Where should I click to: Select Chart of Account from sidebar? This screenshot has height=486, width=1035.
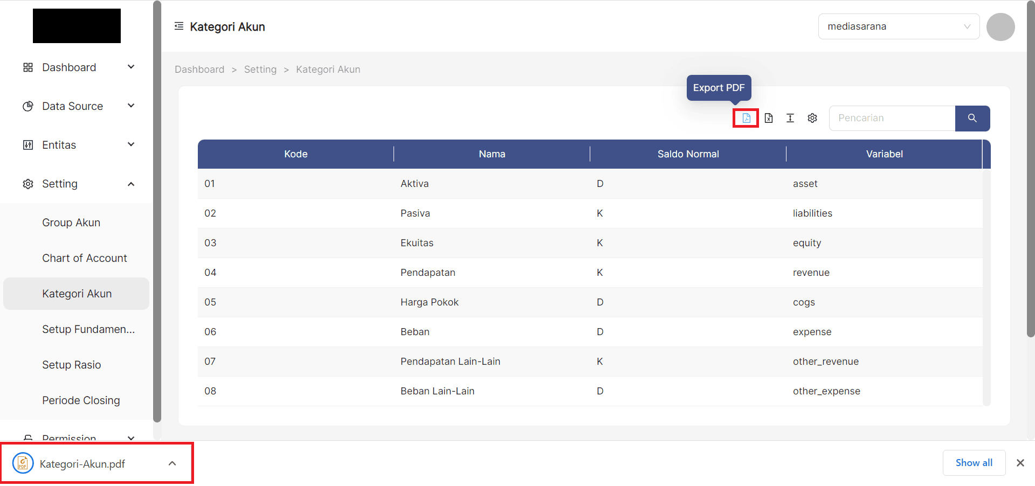coord(84,258)
